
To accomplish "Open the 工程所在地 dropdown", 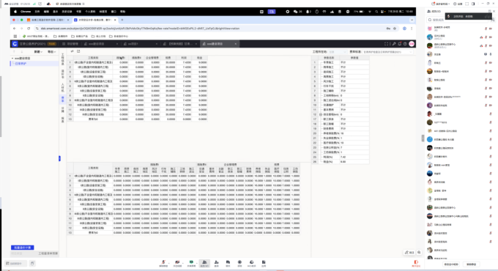I will pyautogui.click(x=338, y=52).
